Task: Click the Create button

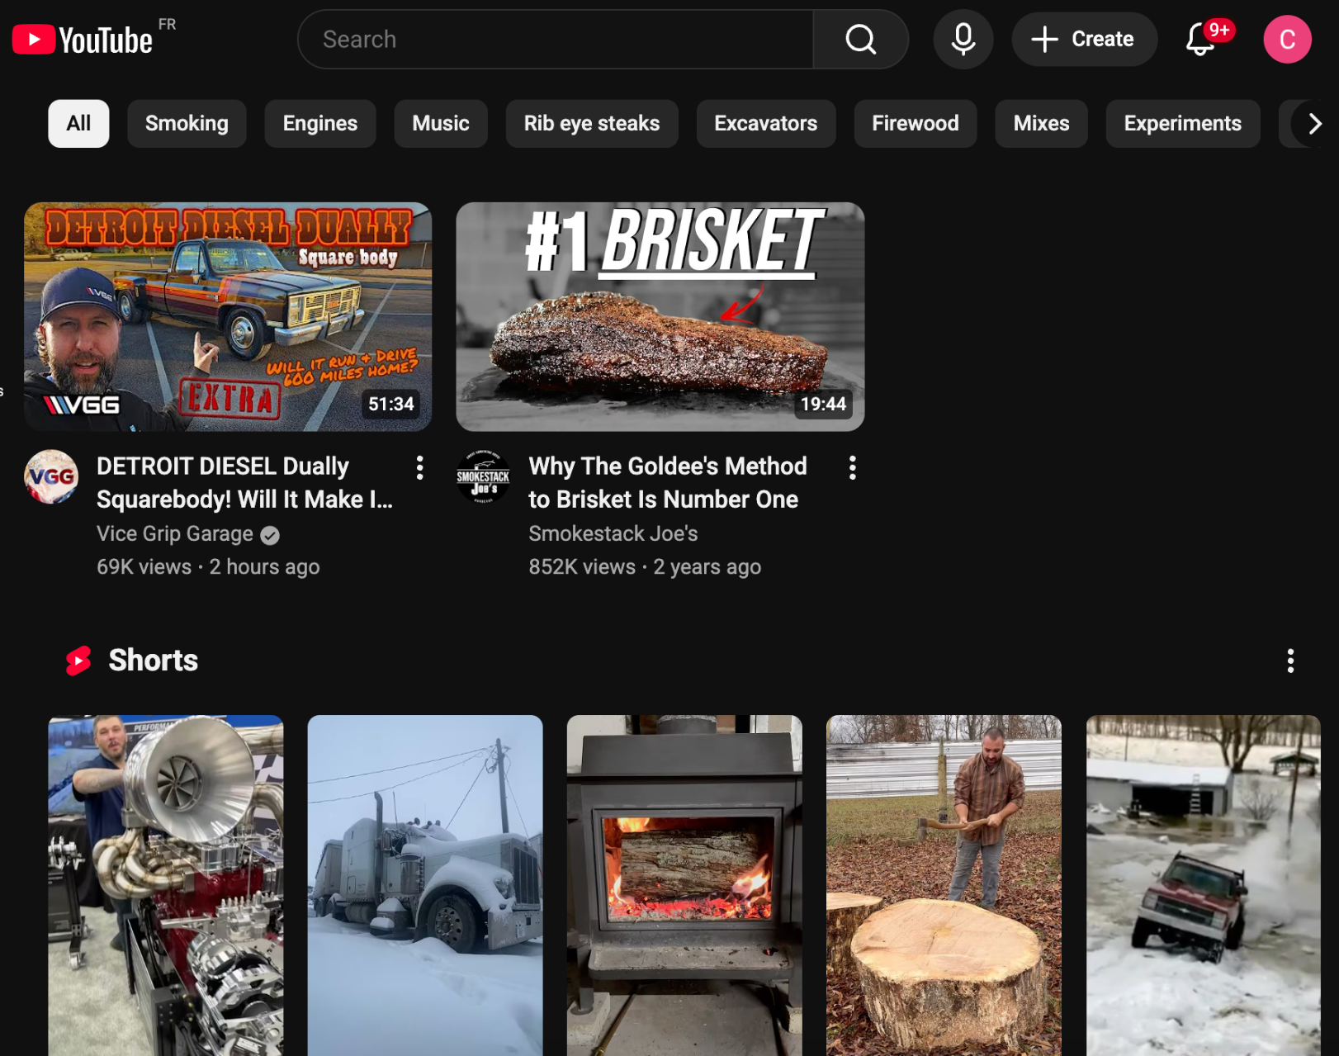Action: pos(1084,40)
